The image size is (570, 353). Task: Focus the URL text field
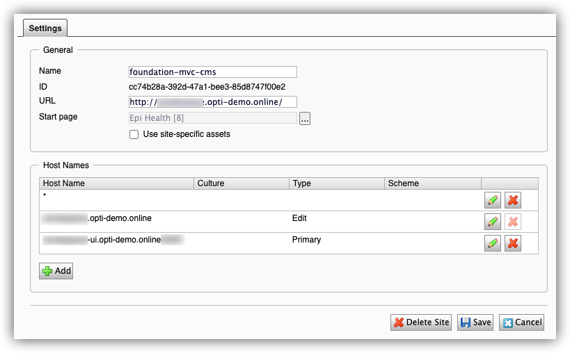tap(213, 102)
